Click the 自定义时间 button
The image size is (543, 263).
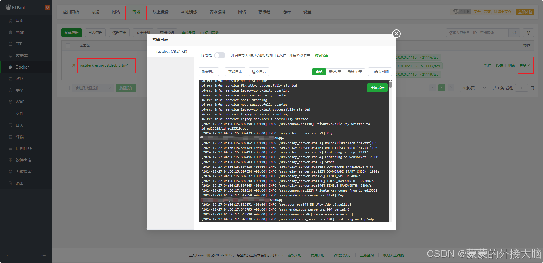pyautogui.click(x=380, y=72)
